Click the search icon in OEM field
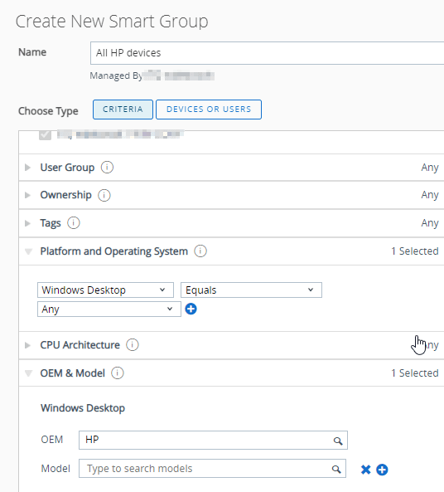 pos(338,441)
